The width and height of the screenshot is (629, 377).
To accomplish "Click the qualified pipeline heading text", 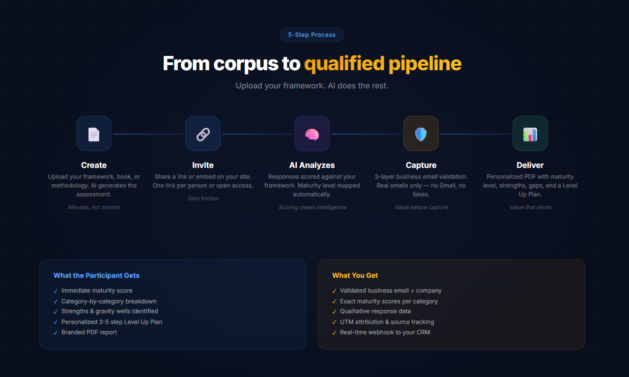I will click(x=383, y=63).
